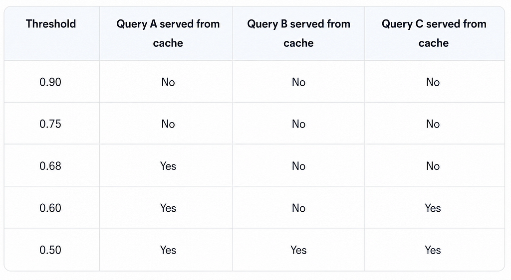Click Yes for Query A at 0.50
Screen dimensions: 511x280
[x=168, y=250]
